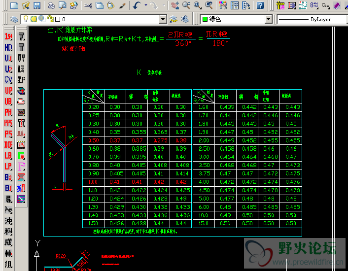Screen dimensions: 348x271
Task: Open the Redo history dropdown arrow
Action: pos(164,5)
